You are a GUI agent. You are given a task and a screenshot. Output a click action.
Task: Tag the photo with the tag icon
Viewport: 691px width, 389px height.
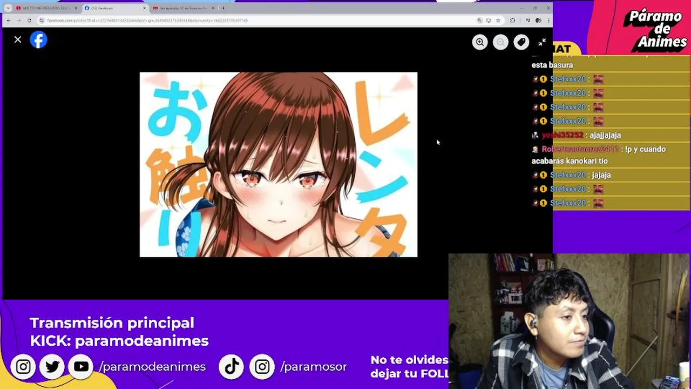[521, 42]
